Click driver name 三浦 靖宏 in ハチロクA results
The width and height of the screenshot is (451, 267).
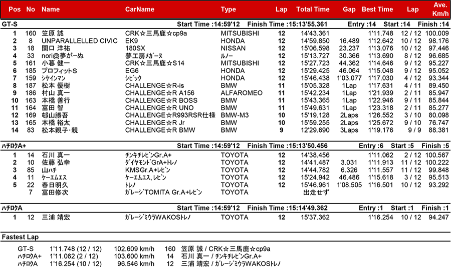click(56, 217)
